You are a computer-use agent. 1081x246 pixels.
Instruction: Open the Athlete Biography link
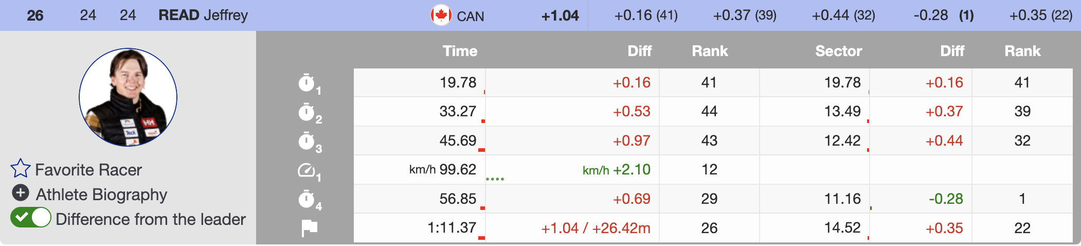click(x=101, y=195)
